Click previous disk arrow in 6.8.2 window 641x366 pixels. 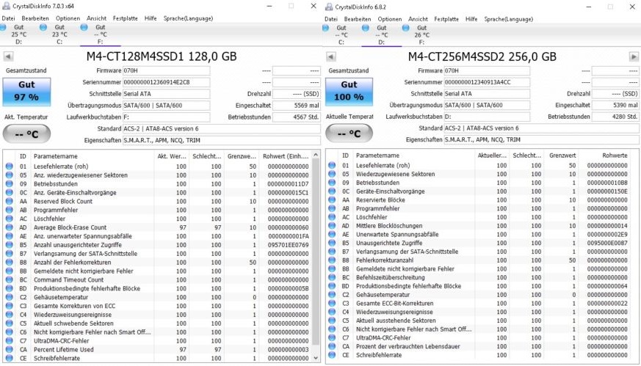[x=331, y=56]
